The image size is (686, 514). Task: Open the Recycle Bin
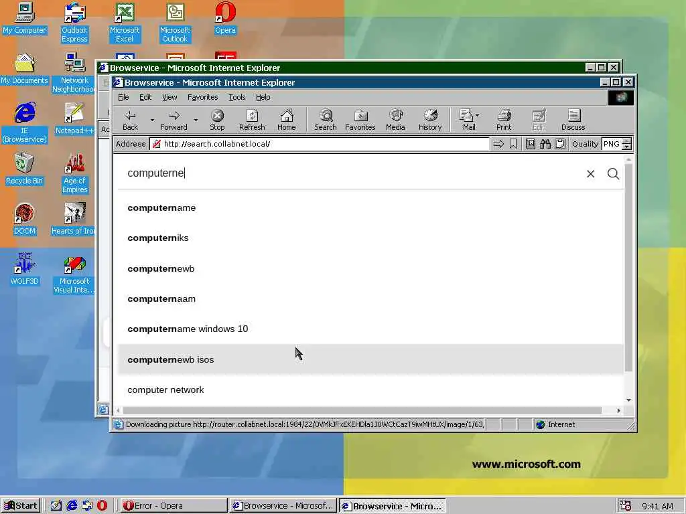pos(25,169)
